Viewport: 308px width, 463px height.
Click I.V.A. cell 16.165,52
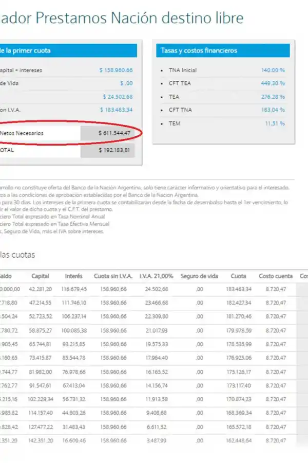click(157, 372)
